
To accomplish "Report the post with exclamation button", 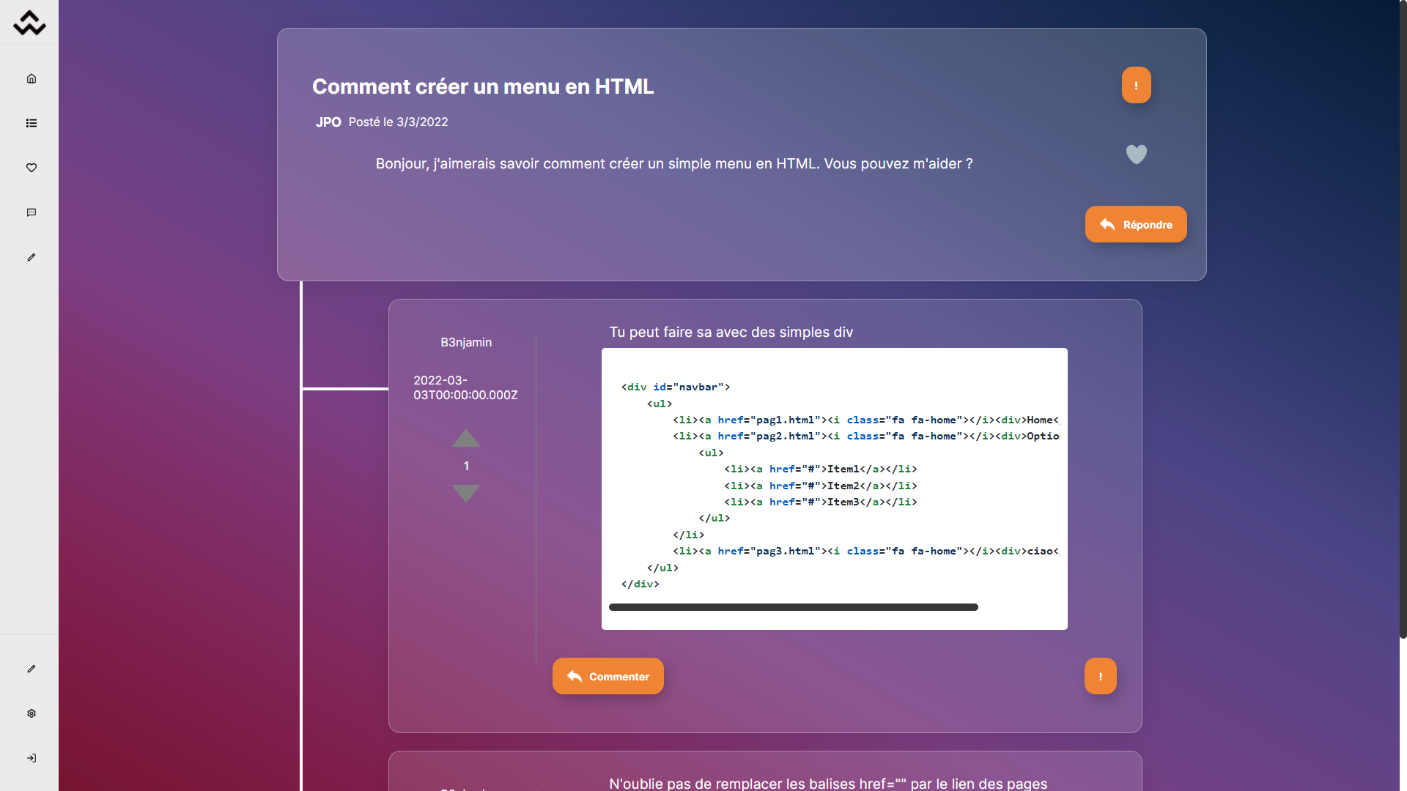I will click(1136, 85).
